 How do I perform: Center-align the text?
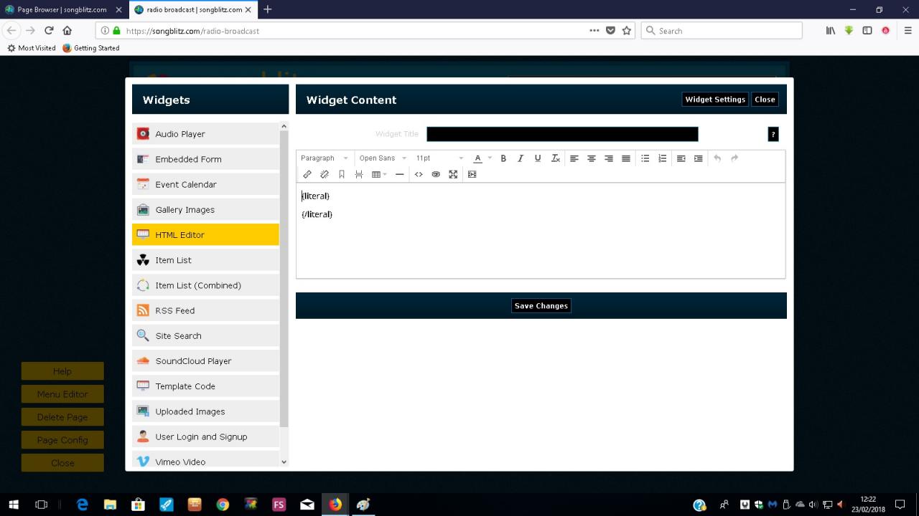592,158
